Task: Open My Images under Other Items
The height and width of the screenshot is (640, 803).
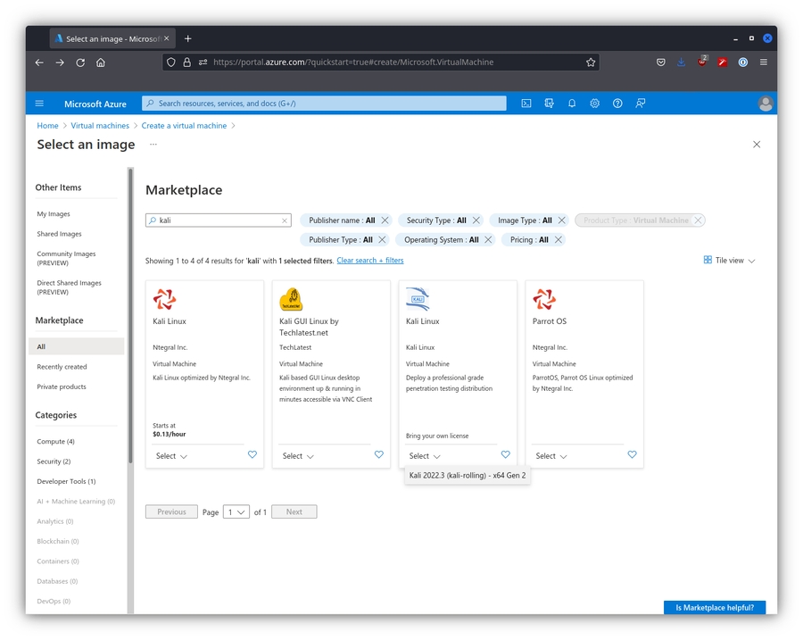Action: point(54,214)
